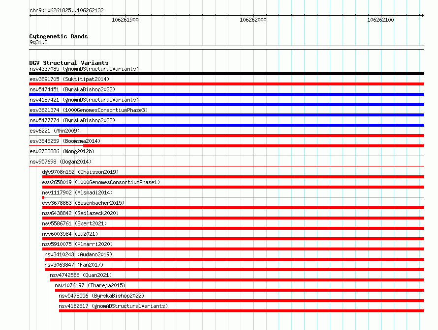438x330 pixels.
Task: Click ruler position 106262000
Action: coord(253,20)
